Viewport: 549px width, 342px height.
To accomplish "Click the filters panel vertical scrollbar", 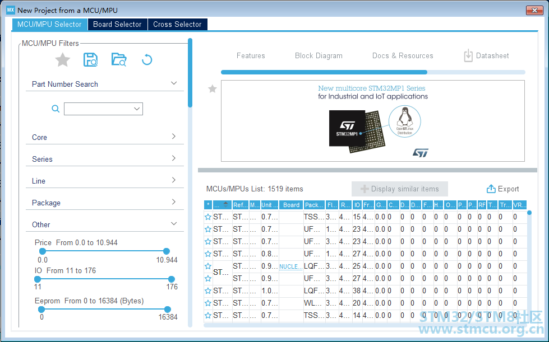I will tap(190, 73).
